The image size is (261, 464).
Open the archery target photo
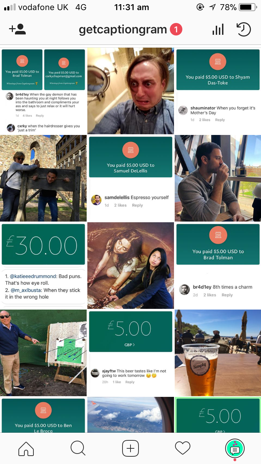tap(43, 353)
